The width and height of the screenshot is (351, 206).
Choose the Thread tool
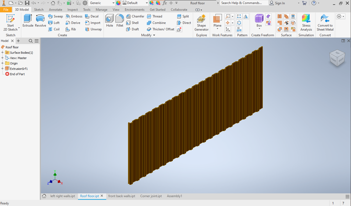point(154,16)
